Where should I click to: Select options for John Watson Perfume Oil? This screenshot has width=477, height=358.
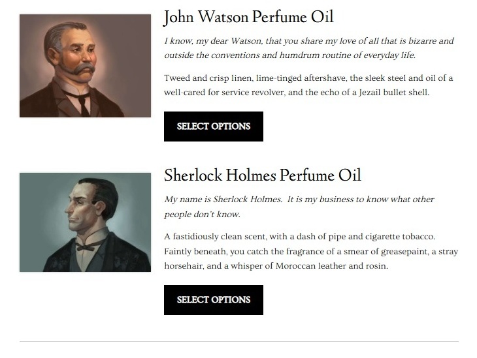pyautogui.click(x=213, y=127)
